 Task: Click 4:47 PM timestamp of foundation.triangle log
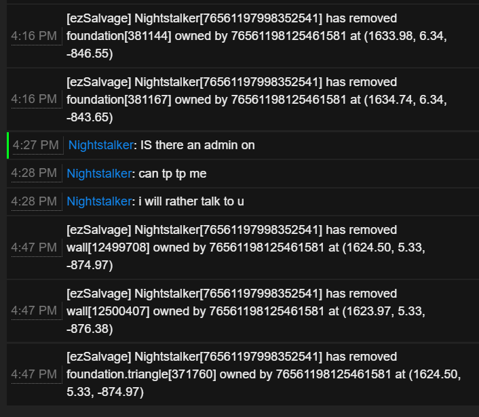coord(34,374)
